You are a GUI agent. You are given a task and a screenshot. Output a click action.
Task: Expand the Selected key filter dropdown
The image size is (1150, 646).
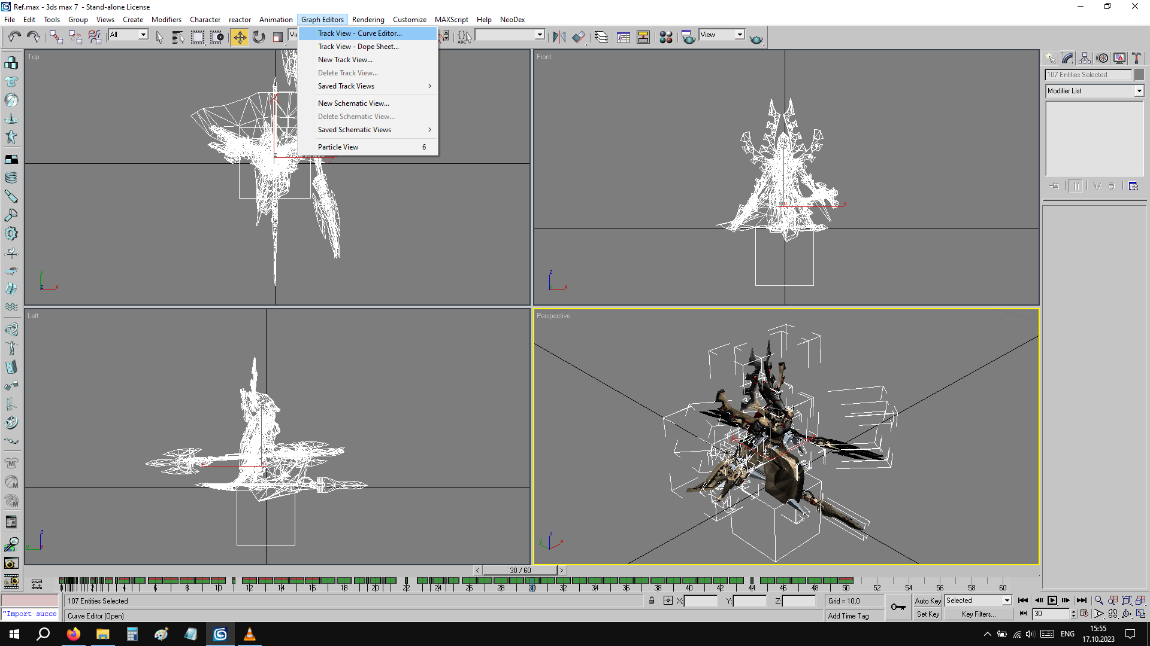coord(1007,601)
